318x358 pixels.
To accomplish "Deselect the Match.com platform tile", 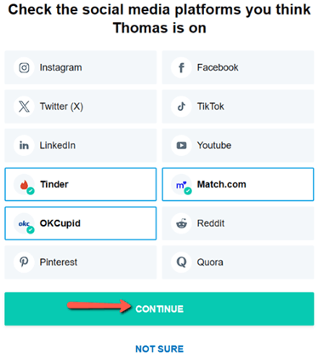I will point(238,184).
